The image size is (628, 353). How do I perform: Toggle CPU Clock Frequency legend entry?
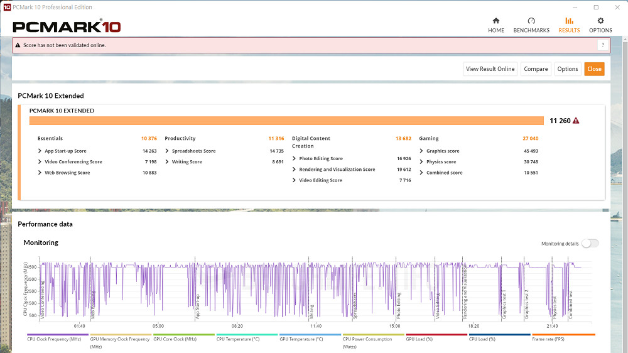[54, 339]
